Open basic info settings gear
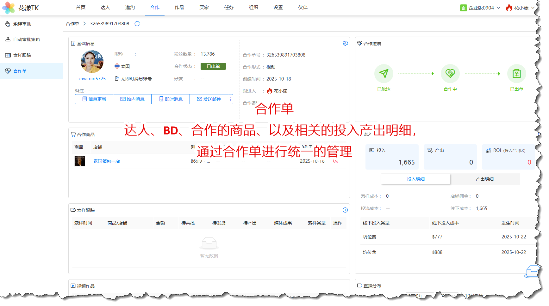Screen dimensions: 549x306 pos(345,43)
